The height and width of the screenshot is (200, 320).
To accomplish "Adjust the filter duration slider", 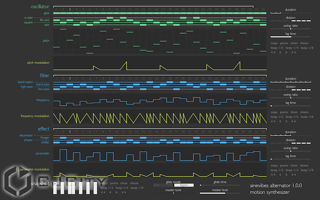I will 291,82.
